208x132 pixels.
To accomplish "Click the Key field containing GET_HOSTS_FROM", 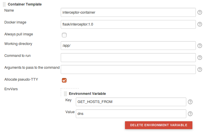I will (130, 102).
